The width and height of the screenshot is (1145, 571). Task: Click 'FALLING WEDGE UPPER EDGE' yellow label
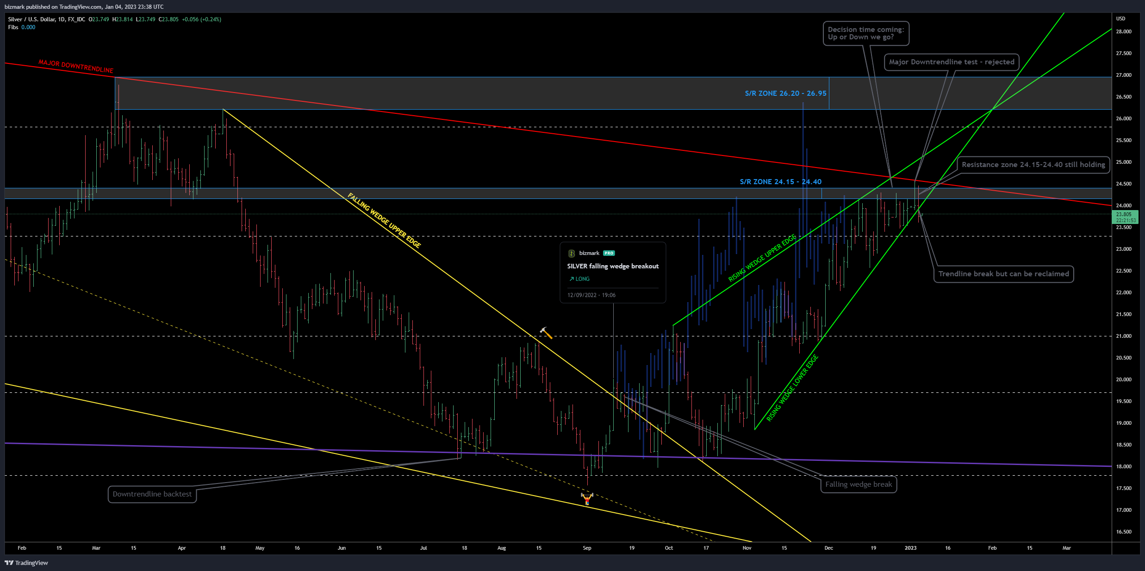384,220
